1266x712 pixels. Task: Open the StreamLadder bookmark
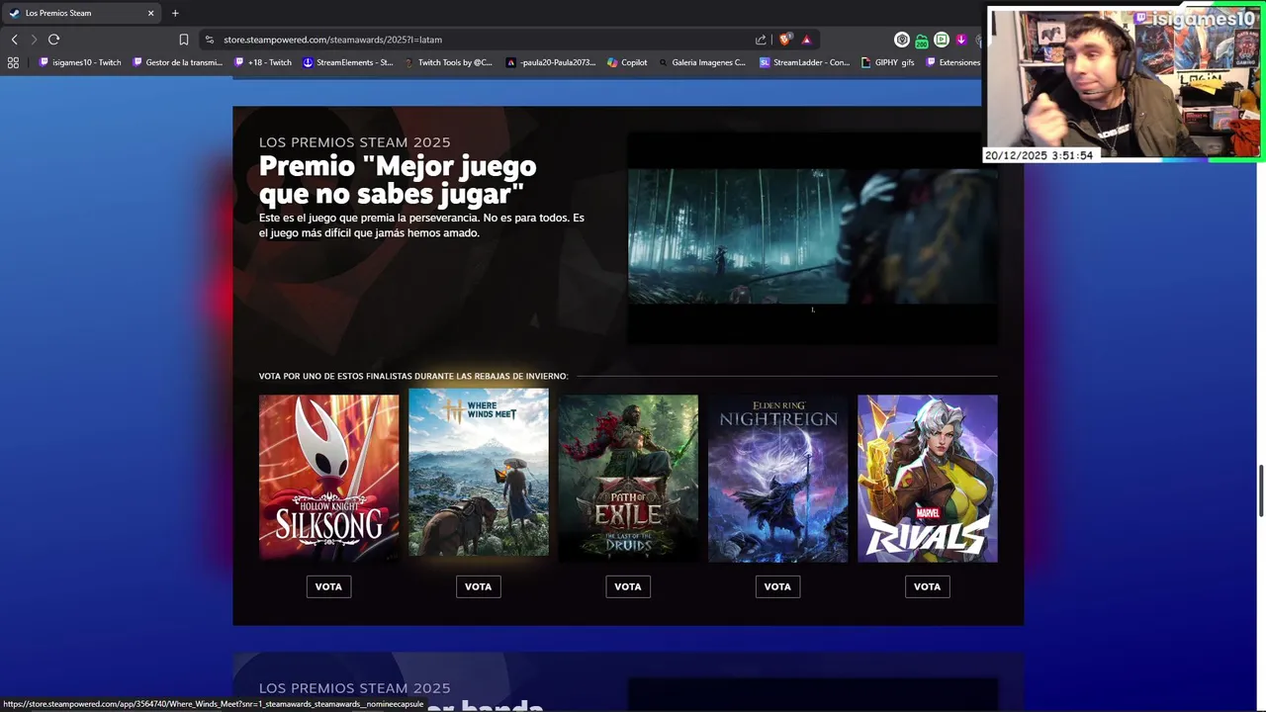(804, 62)
